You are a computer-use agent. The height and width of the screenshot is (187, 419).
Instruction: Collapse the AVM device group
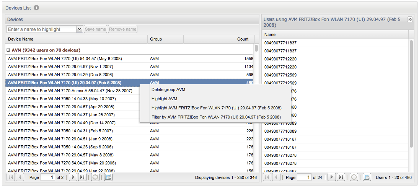[8, 50]
